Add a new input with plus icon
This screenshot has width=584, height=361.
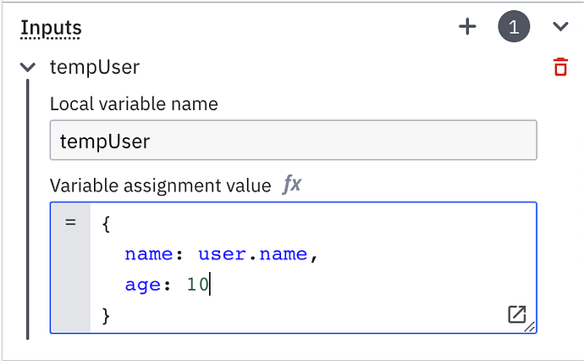(467, 27)
